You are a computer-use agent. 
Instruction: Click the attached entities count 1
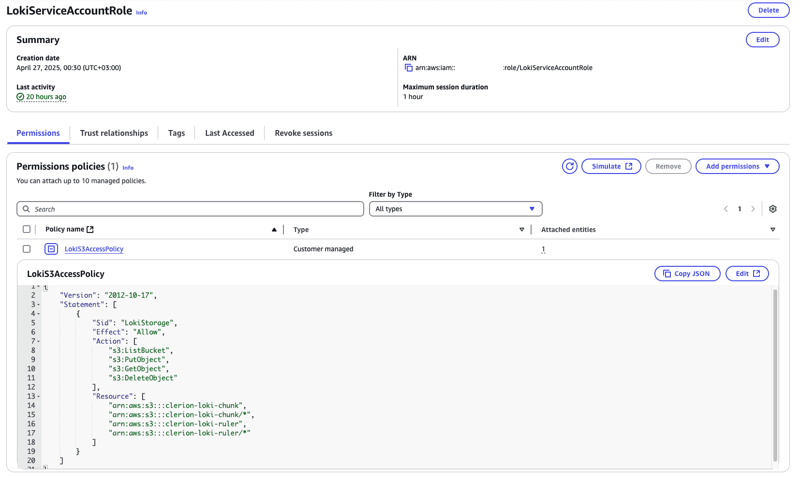543,249
